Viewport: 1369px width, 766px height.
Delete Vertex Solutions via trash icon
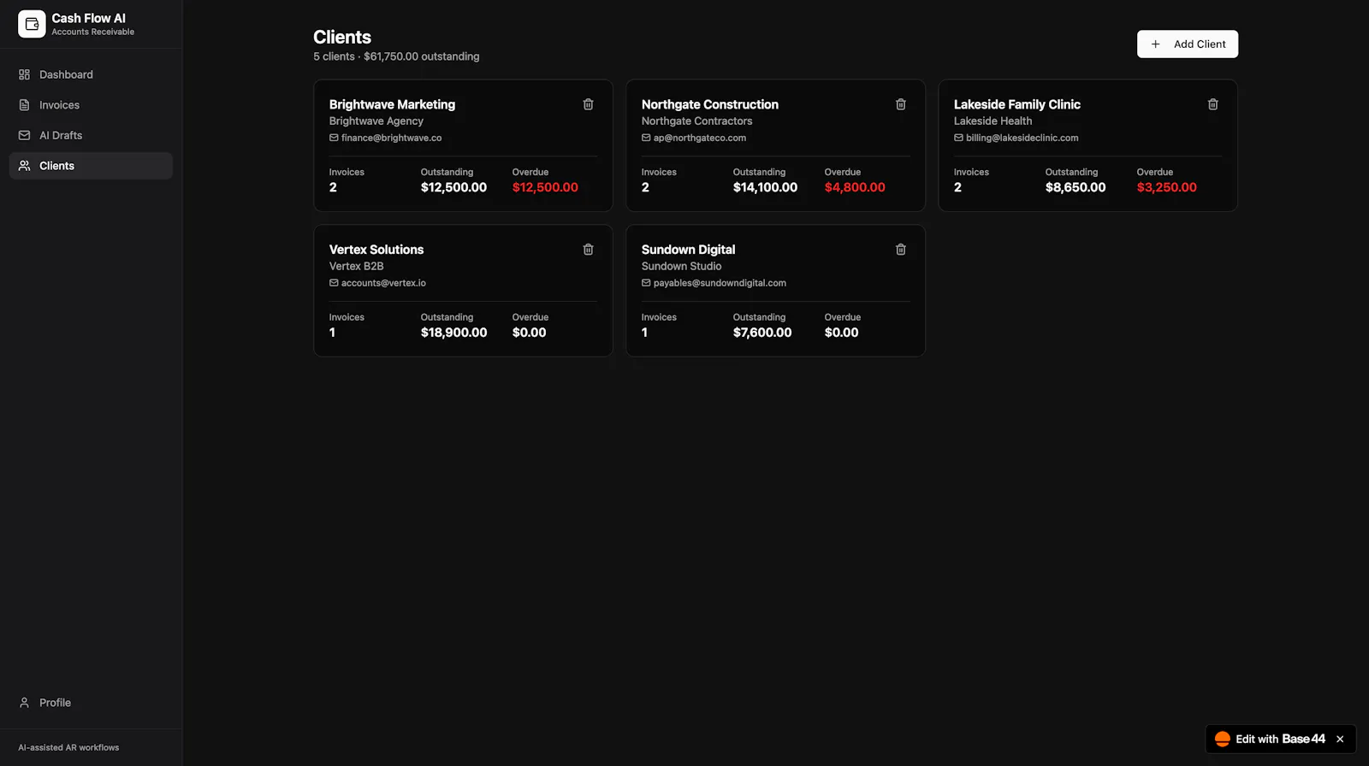[588, 250]
